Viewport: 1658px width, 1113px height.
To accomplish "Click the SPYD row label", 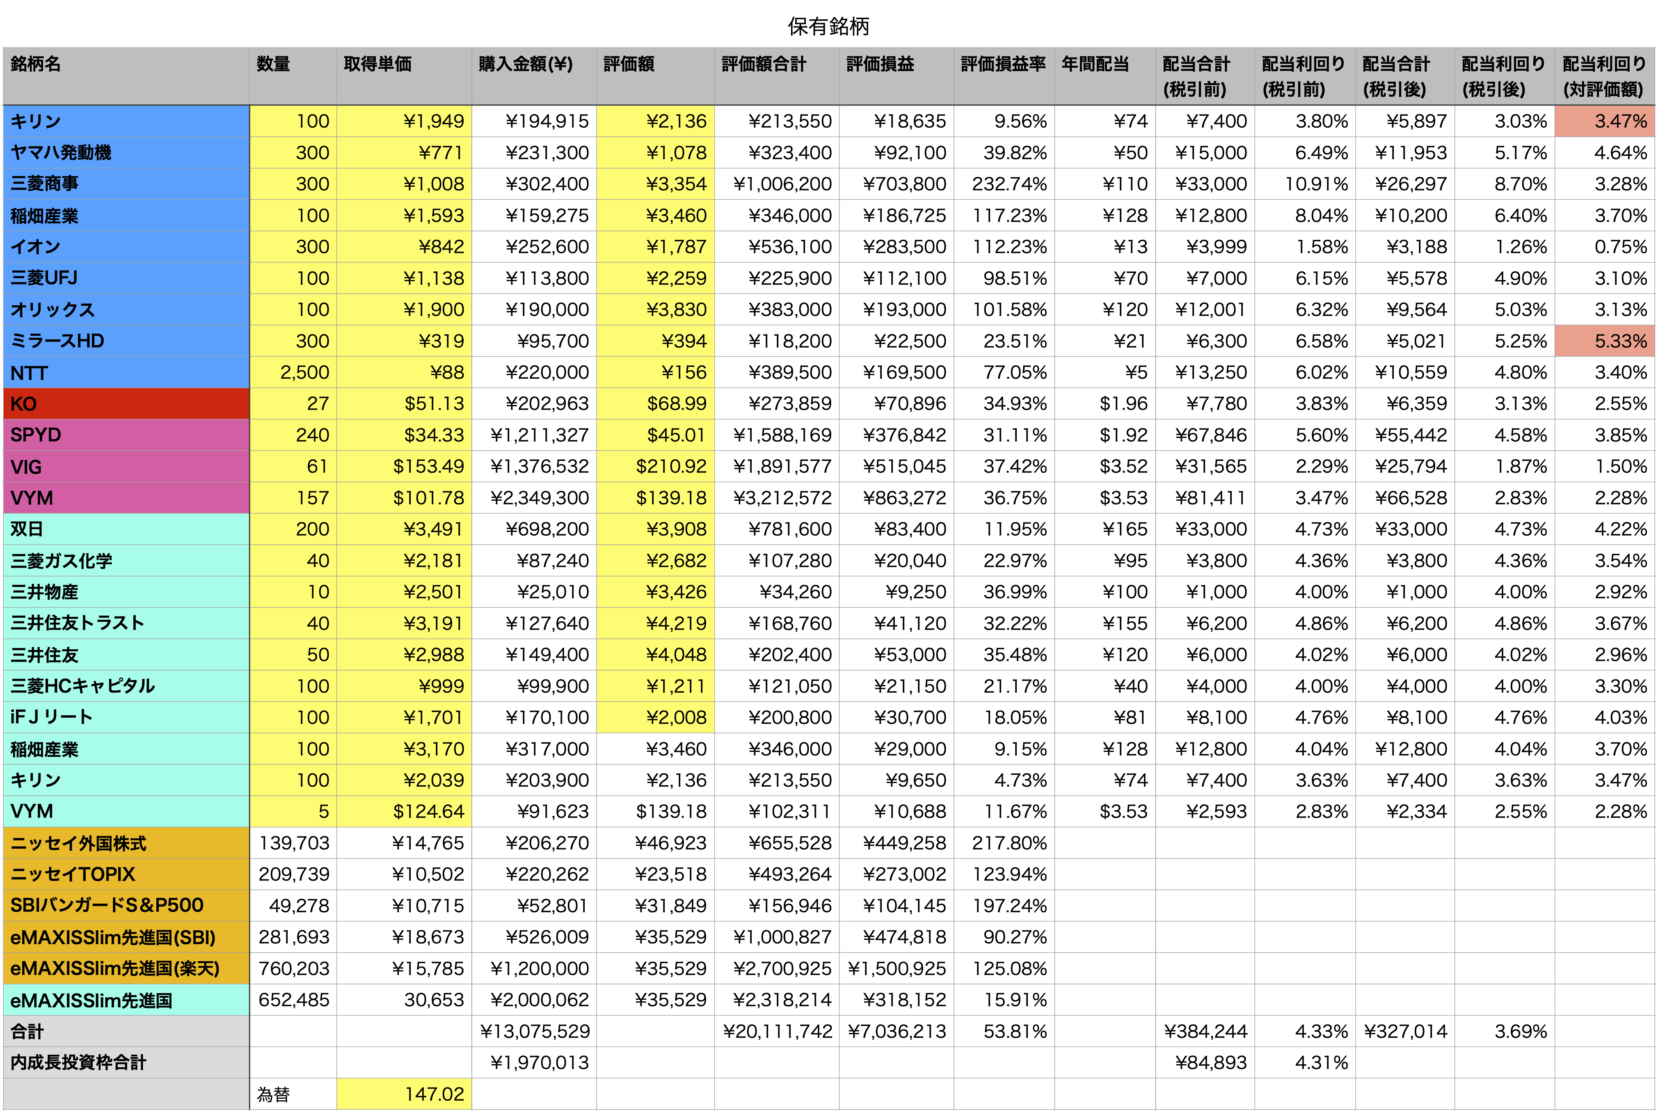I will [35, 435].
